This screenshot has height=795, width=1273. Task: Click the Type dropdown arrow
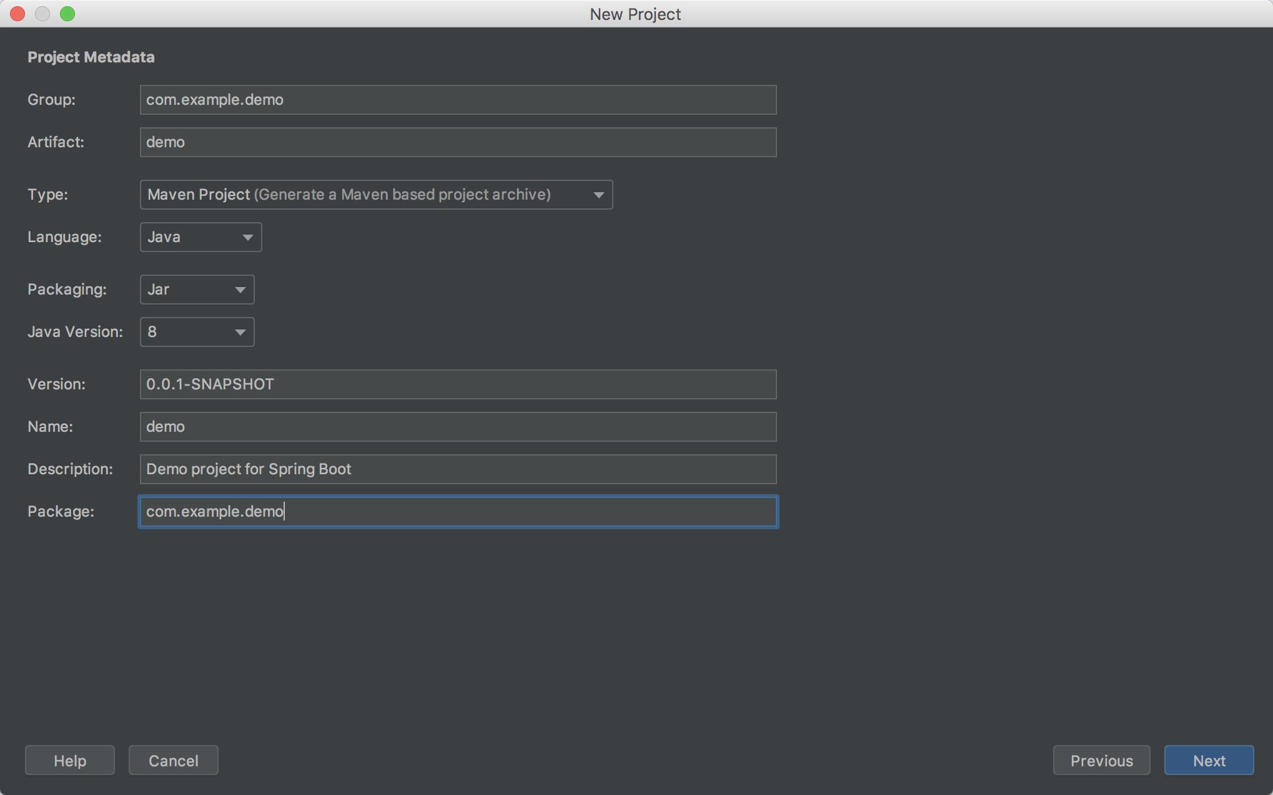tap(598, 195)
